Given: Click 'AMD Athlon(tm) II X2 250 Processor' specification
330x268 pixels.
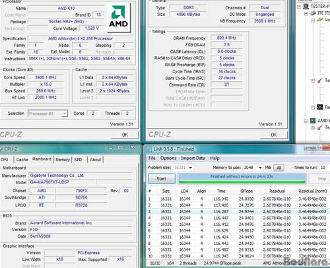Looking at the screenshot, I should pyautogui.click(x=81, y=38).
